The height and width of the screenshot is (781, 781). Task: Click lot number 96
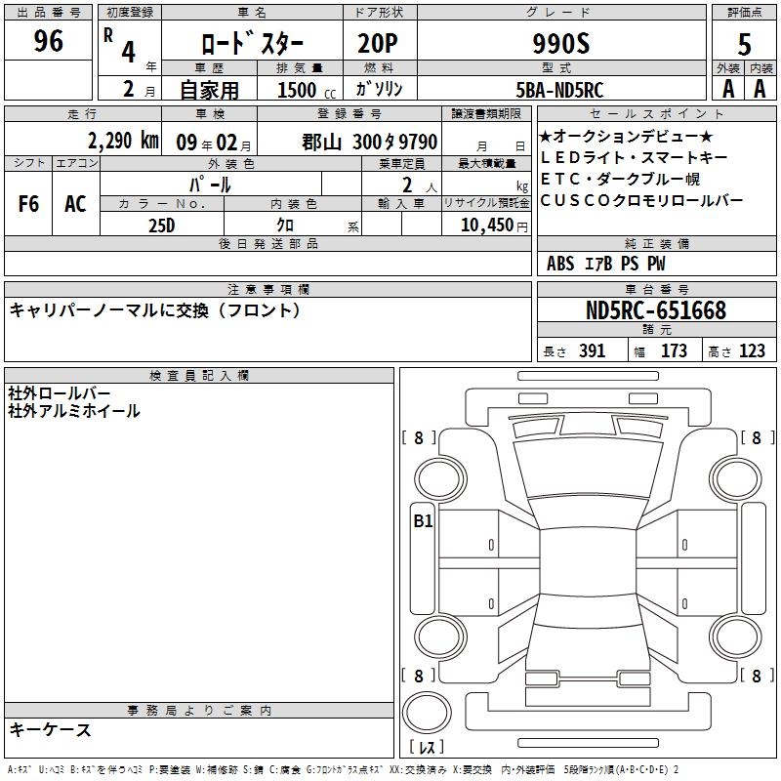pos(48,41)
